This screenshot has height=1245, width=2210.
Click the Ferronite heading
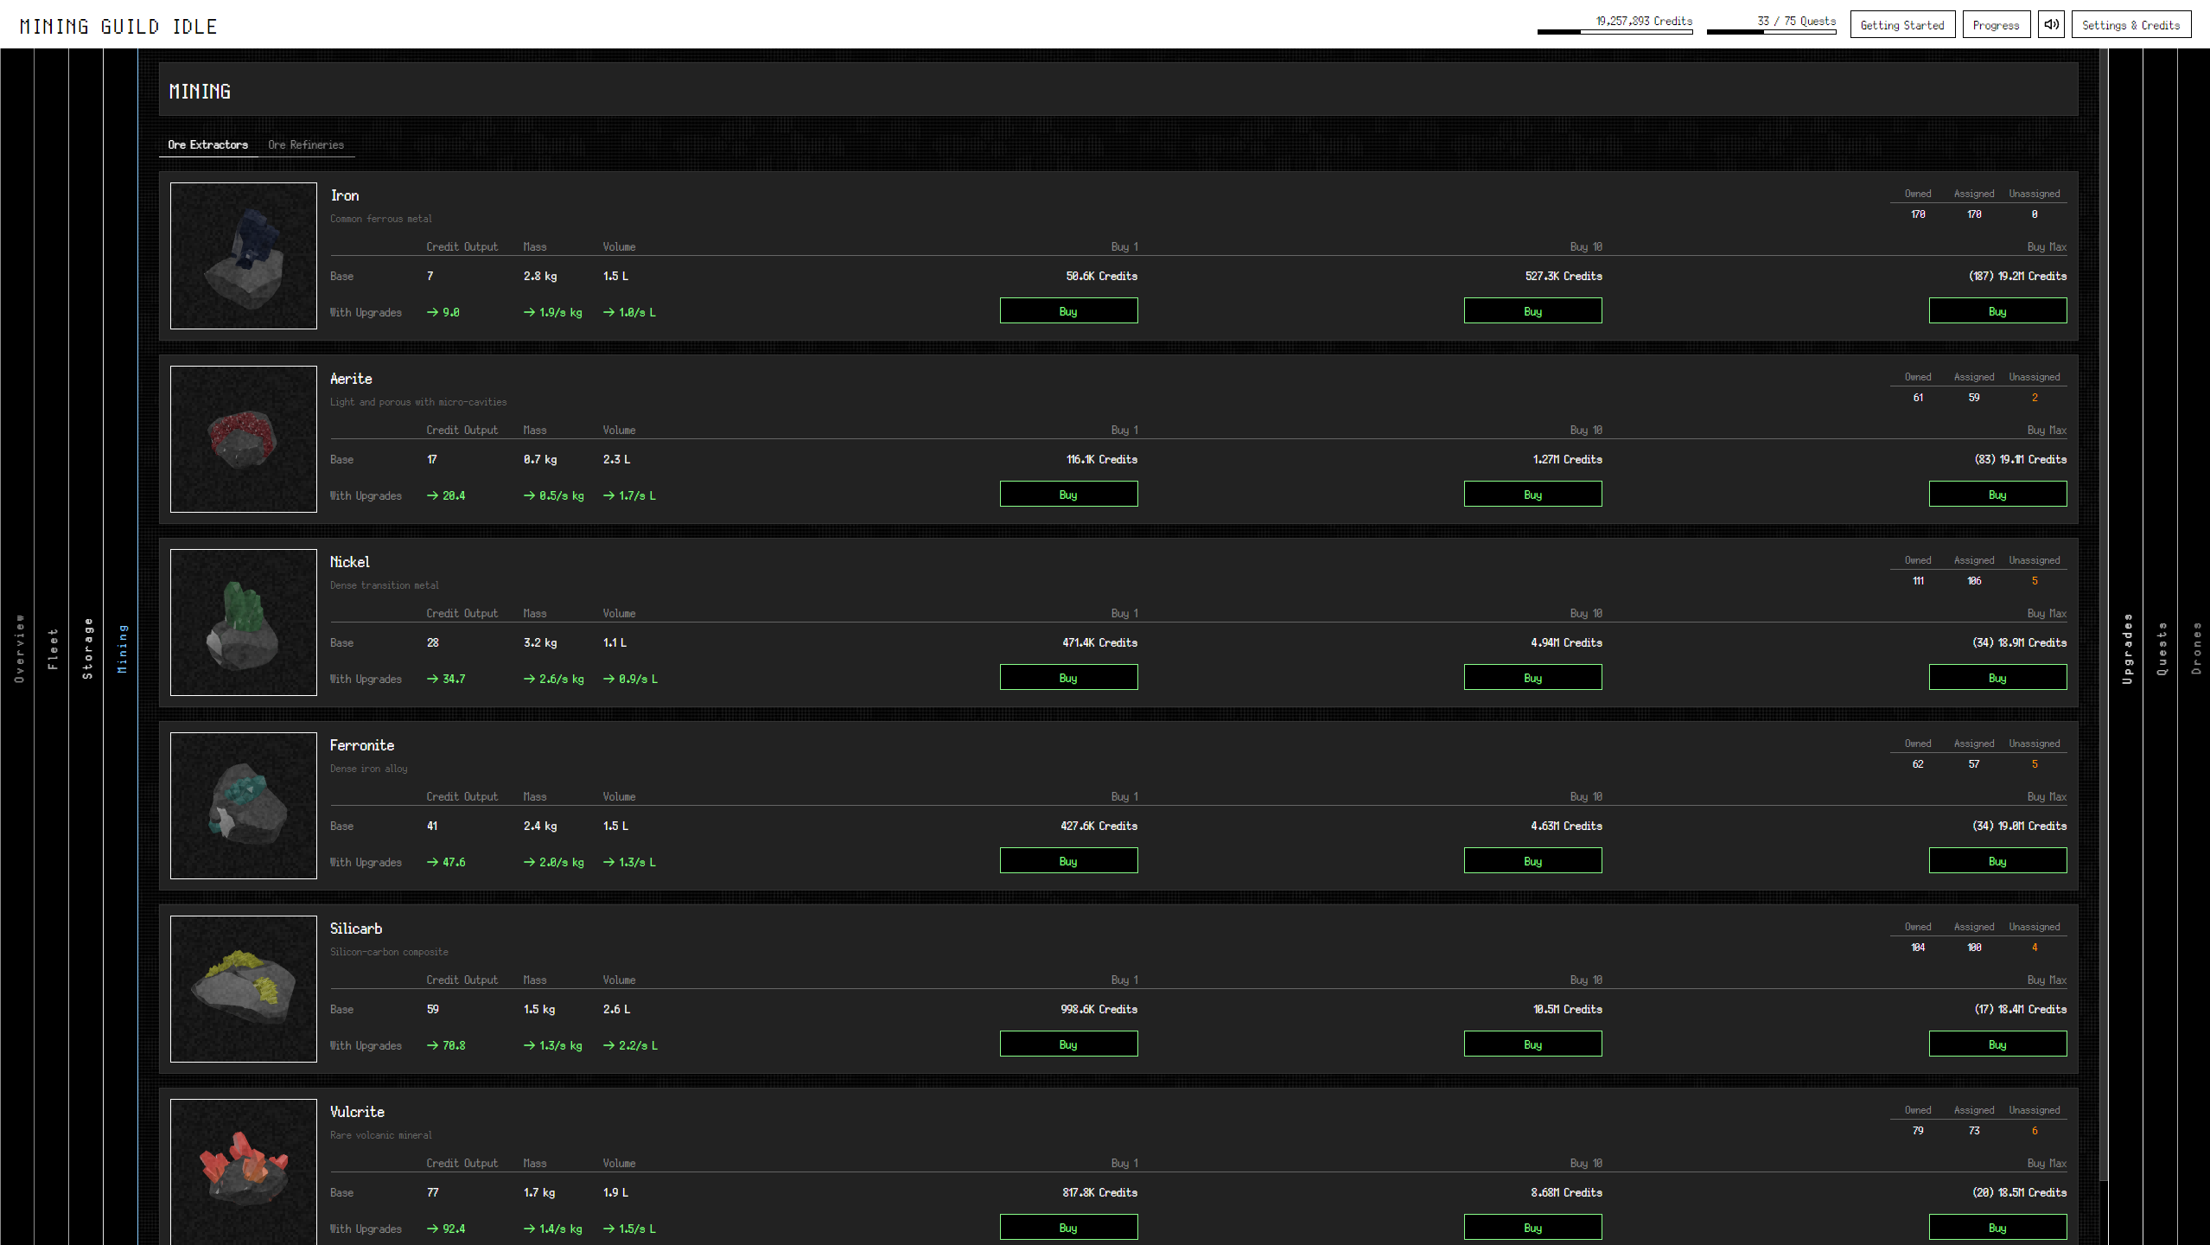[x=362, y=745]
